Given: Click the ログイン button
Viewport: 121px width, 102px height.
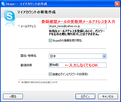Looking at the screenshot, I should tap(85, 96).
